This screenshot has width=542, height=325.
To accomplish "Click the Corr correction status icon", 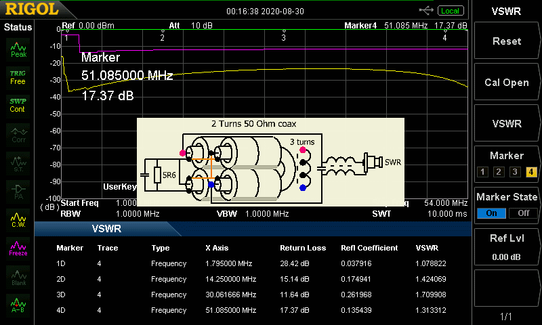I will pyautogui.click(x=18, y=134).
